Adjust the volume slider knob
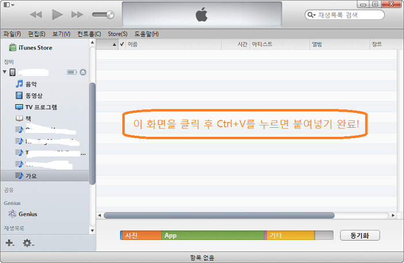This screenshot has height=263, width=404. (110, 14)
